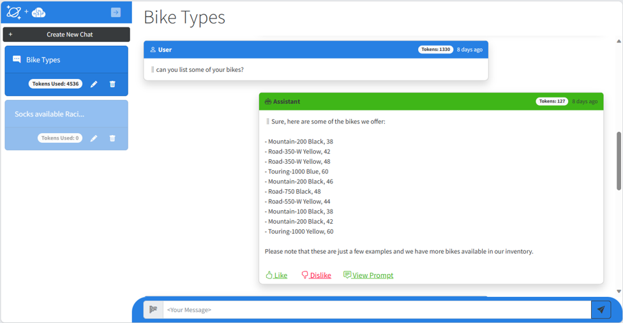Click the User message '8 days ago' timestamp

pos(470,50)
